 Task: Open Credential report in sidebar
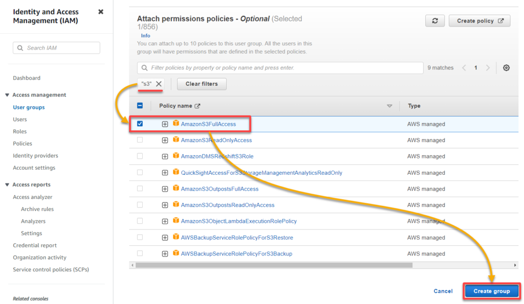35,245
